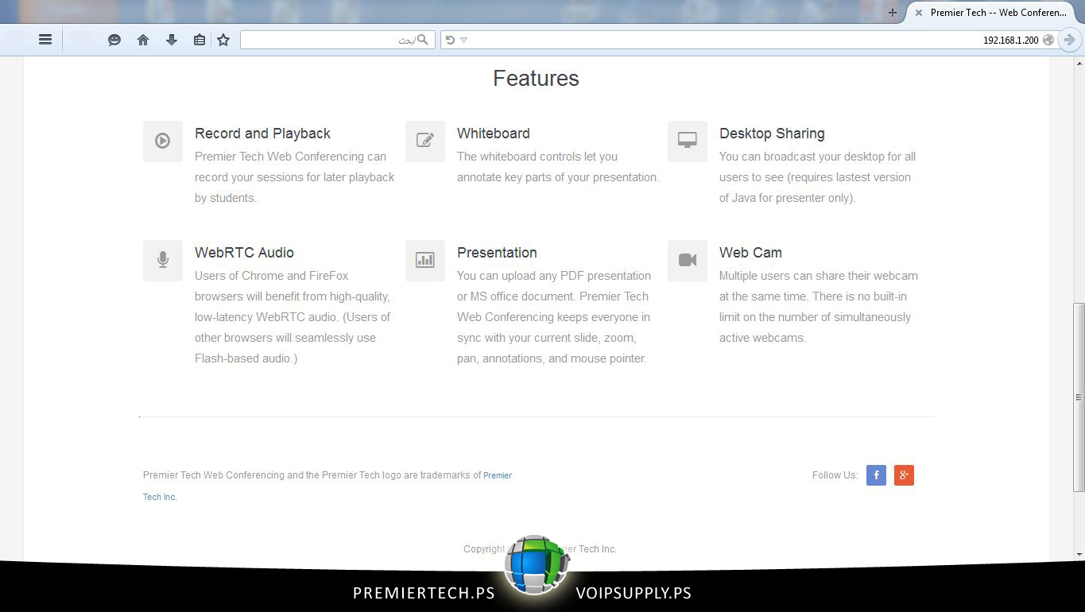Screen dimensions: 1085x612
Task: Open a new tab with plus button
Action: (893, 13)
